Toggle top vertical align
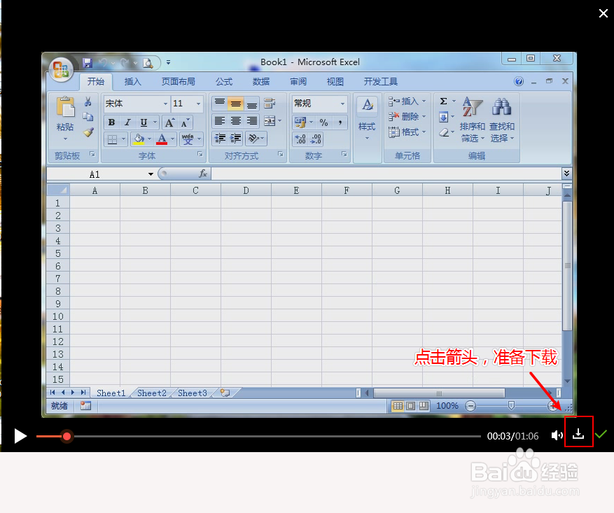The image size is (614, 513). pyautogui.click(x=220, y=104)
